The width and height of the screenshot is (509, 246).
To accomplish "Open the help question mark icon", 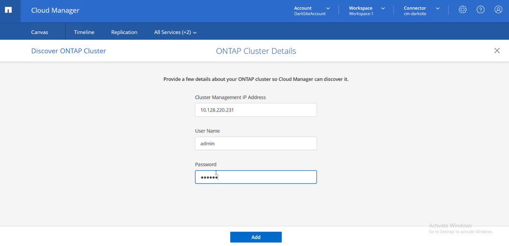I will pos(480,10).
